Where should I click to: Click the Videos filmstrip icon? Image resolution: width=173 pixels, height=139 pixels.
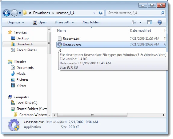click(13, 85)
